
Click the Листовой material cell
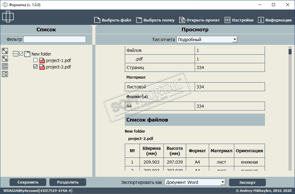click(x=160, y=87)
